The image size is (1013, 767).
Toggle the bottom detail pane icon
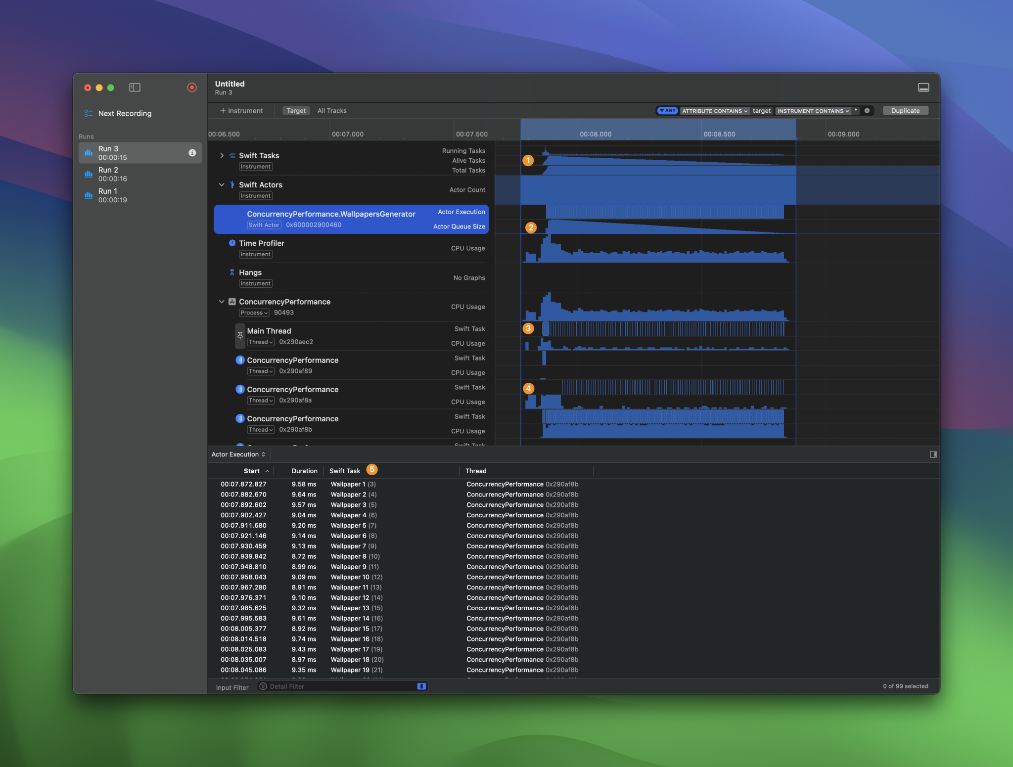coord(923,88)
